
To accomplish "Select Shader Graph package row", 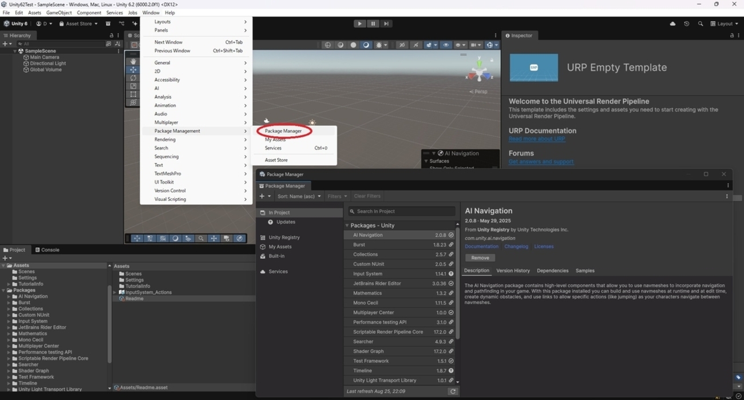I will [x=400, y=351].
